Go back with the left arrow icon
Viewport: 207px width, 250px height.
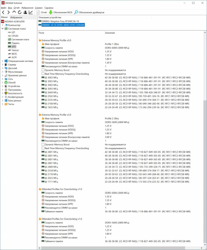[3, 12]
